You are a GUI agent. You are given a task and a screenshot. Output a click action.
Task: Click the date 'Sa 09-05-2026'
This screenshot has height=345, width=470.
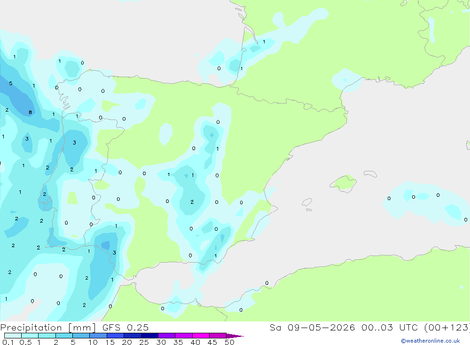coord(313,327)
